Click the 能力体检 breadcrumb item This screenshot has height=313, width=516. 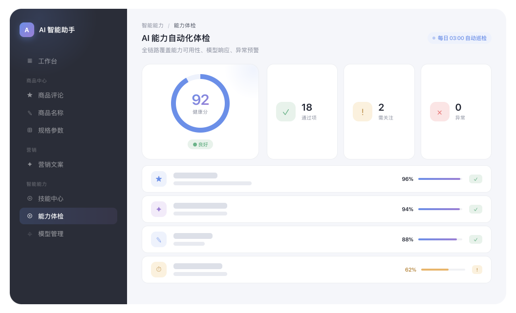tap(185, 25)
